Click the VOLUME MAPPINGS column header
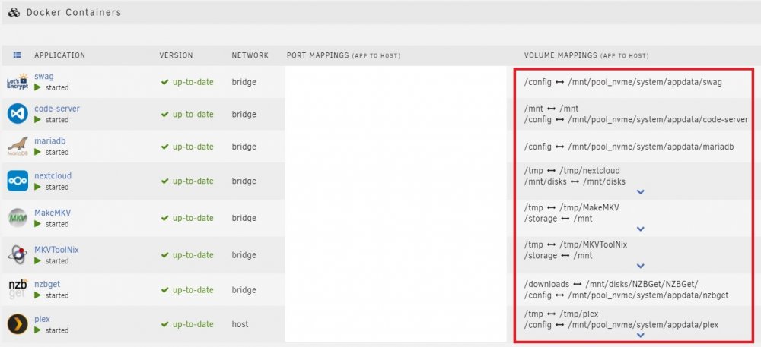Viewport: 761px width, 347px height. pos(586,55)
